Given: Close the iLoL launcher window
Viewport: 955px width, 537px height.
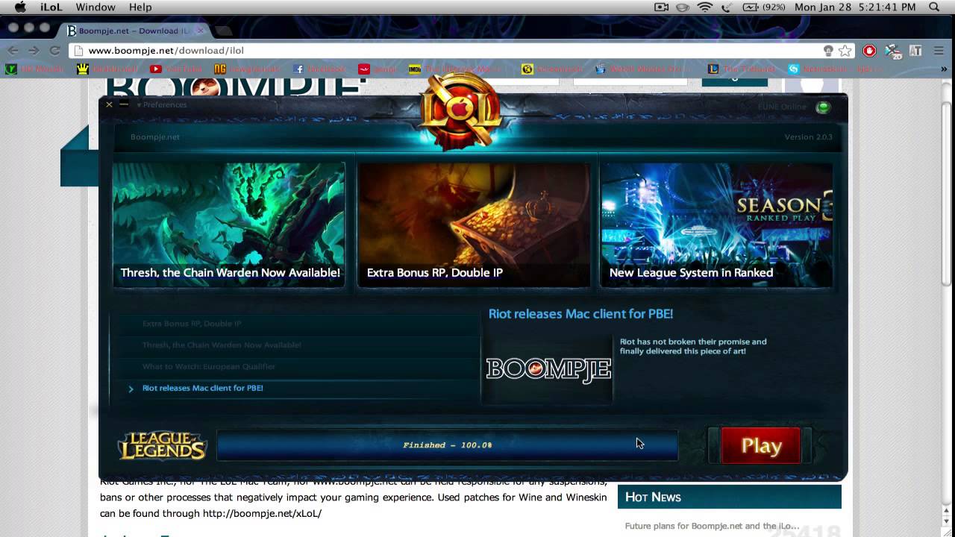Looking at the screenshot, I should click(109, 104).
